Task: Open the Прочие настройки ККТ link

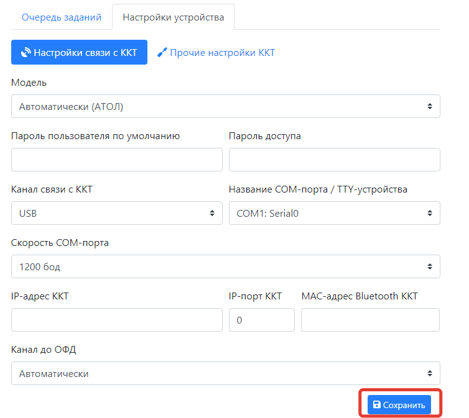Action: (222, 53)
